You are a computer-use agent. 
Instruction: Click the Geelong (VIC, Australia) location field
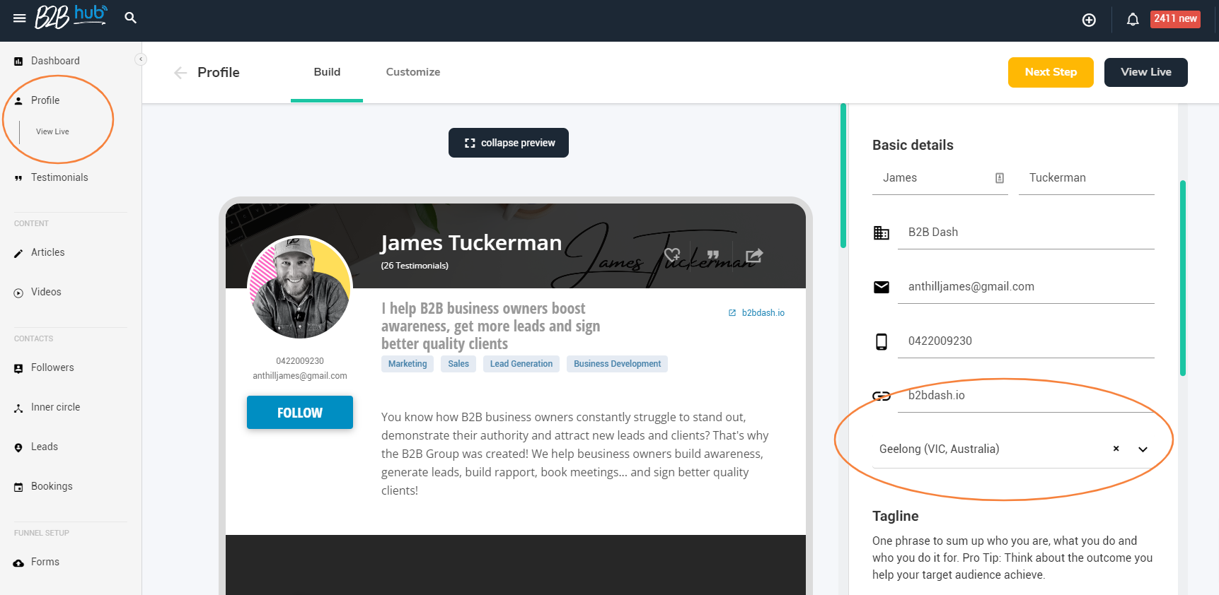click(1013, 449)
